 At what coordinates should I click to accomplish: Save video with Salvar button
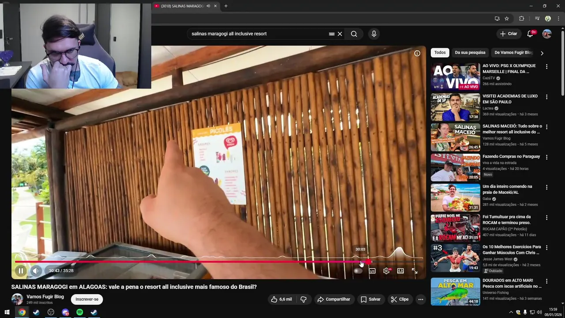click(370, 299)
